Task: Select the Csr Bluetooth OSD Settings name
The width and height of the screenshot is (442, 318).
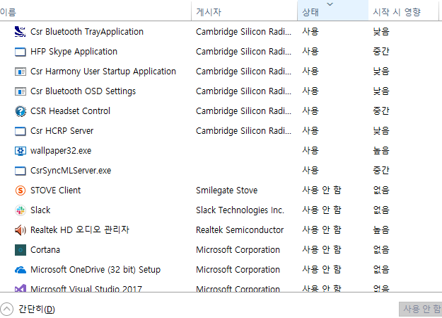Action: pyautogui.click(x=83, y=91)
